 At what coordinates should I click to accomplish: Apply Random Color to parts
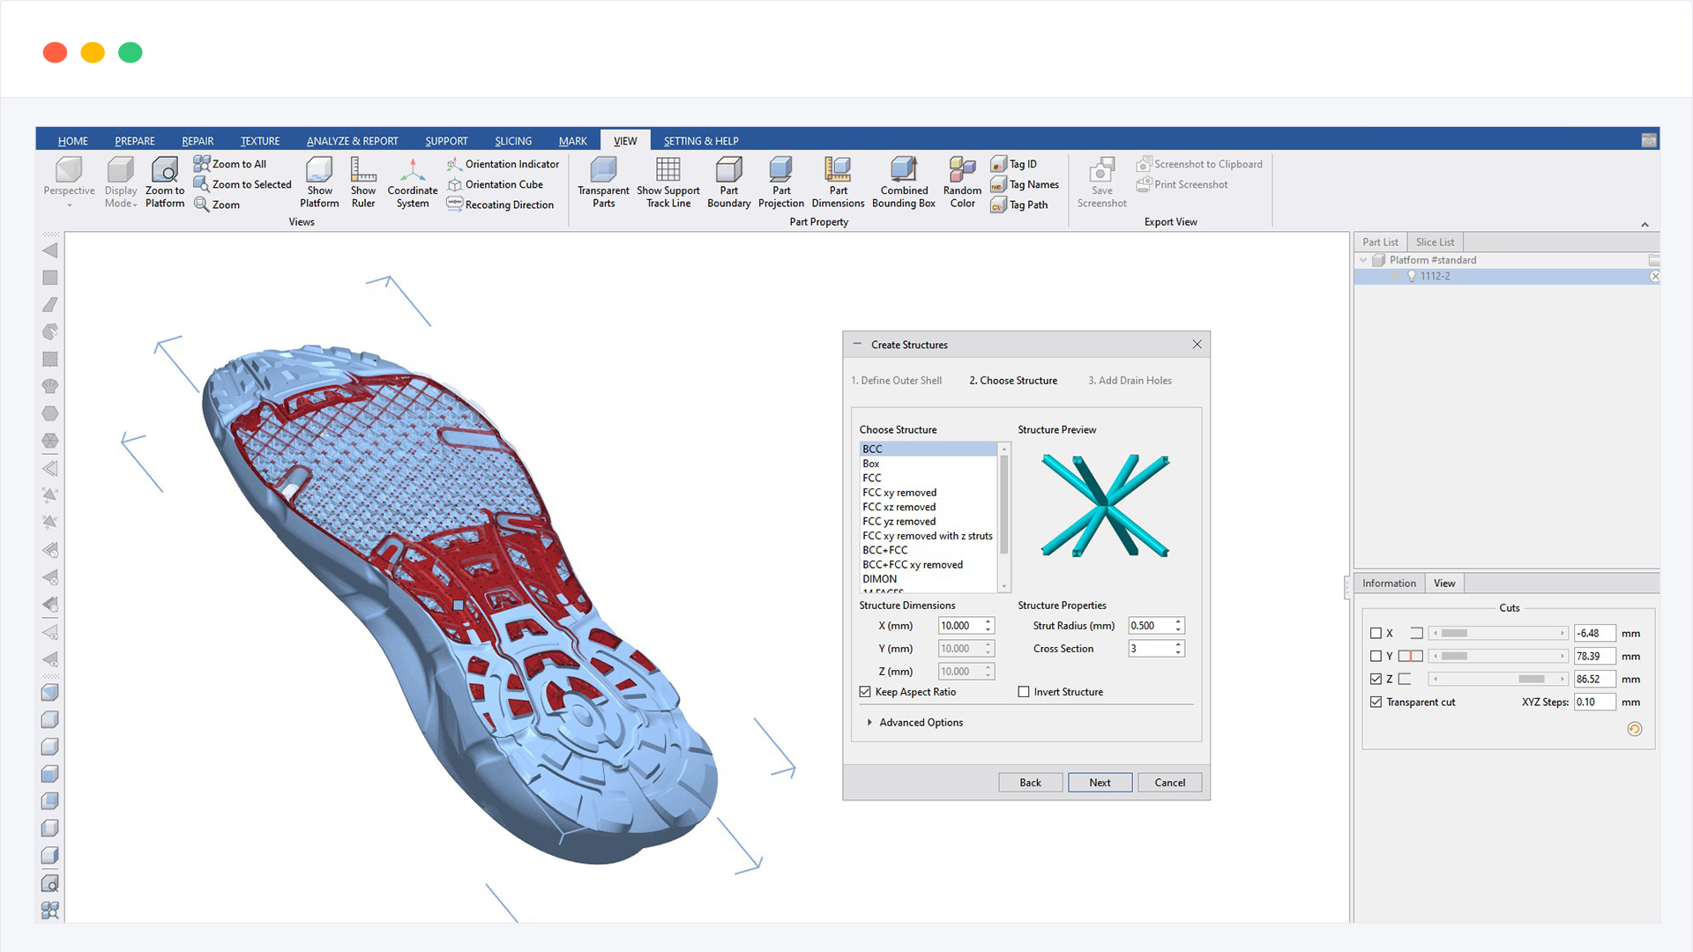coord(962,182)
